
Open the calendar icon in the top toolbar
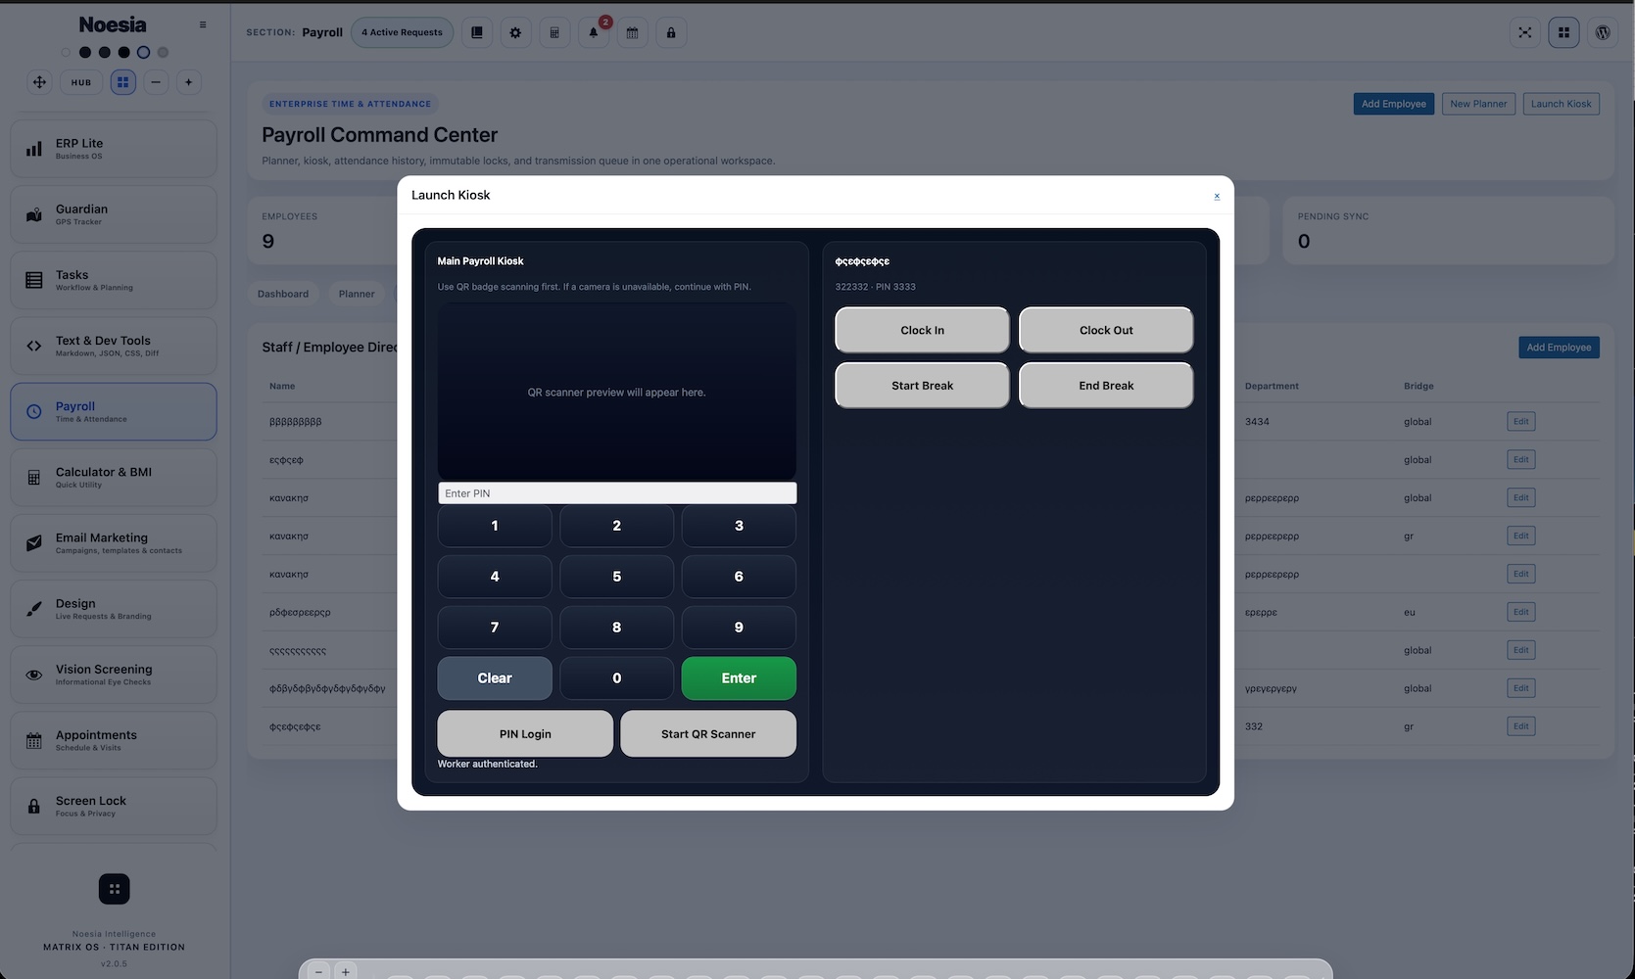coord(632,32)
